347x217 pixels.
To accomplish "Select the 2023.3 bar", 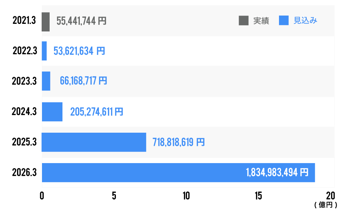I will tap(46, 81).
